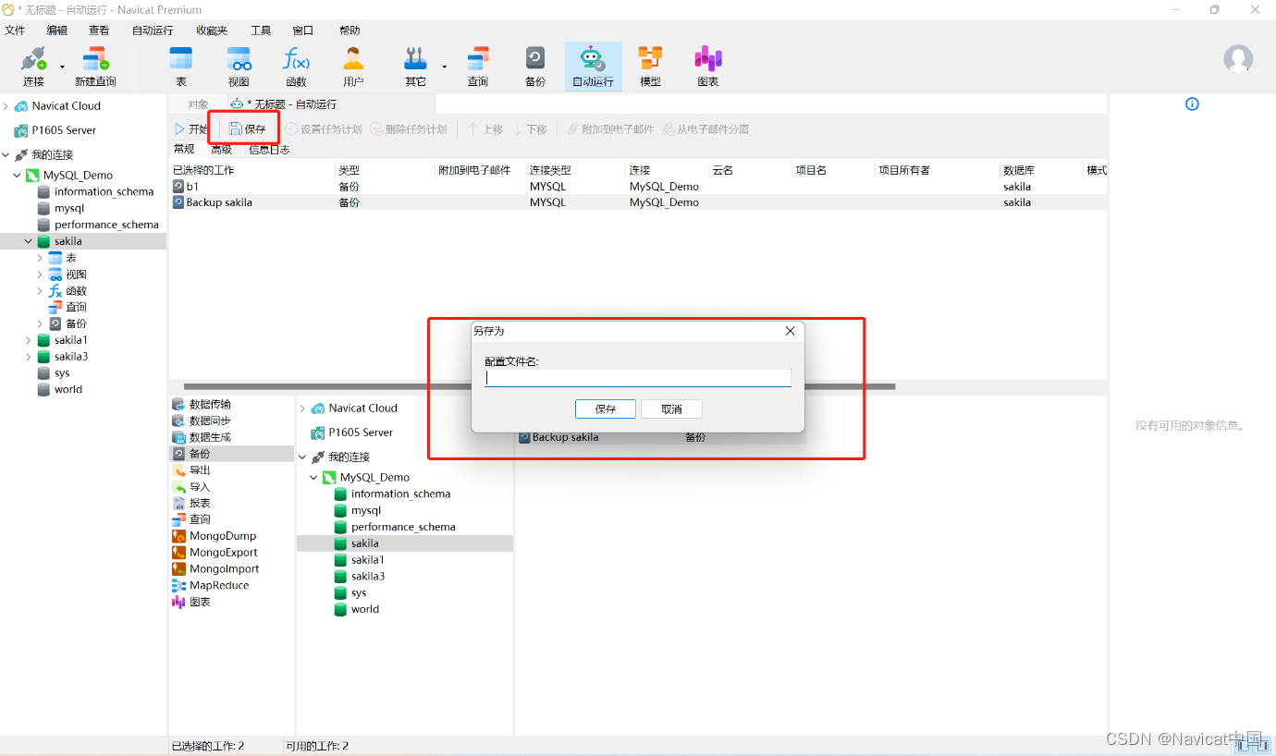Open 新建查询 from the main toolbar
The height and width of the screenshot is (756, 1276).
pyautogui.click(x=95, y=67)
